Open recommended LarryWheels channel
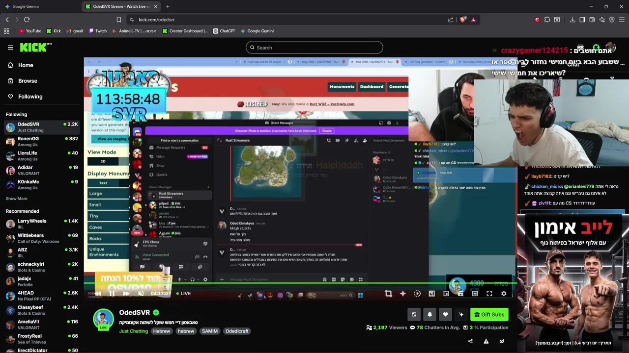The height and width of the screenshot is (353, 629). (41, 224)
